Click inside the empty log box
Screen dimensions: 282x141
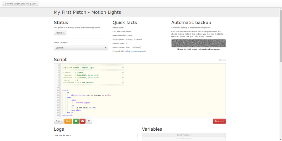pyautogui.click(x=96, y=135)
